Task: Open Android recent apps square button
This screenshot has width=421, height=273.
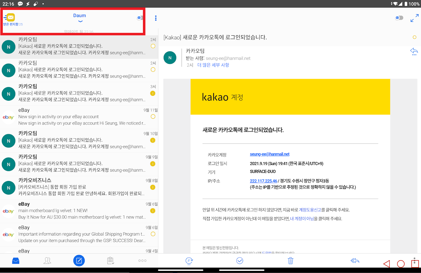Action: (415, 264)
